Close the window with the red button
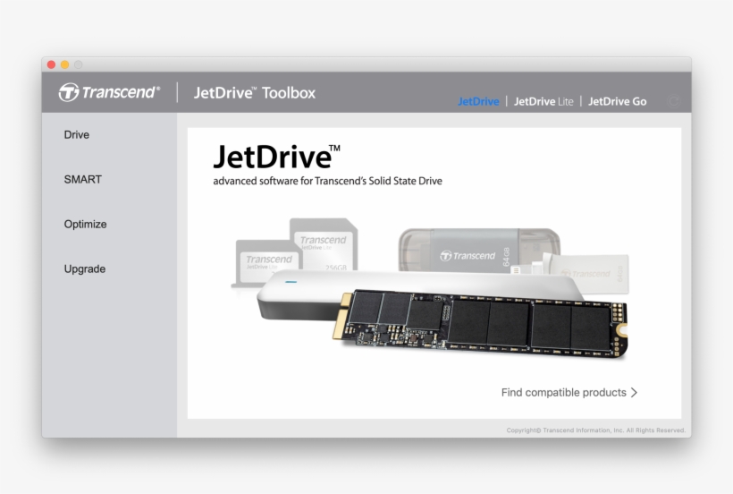Screen dimensions: 733x494 pyautogui.click(x=51, y=64)
